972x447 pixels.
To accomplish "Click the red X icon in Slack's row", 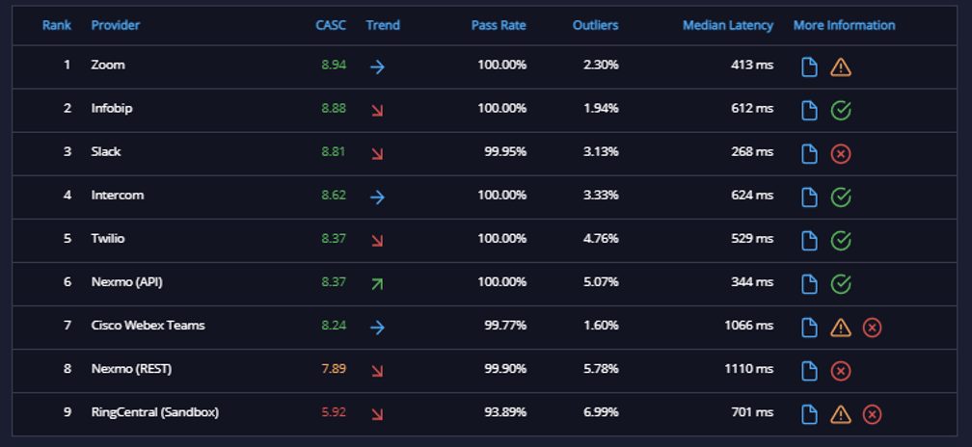I will coord(841,153).
